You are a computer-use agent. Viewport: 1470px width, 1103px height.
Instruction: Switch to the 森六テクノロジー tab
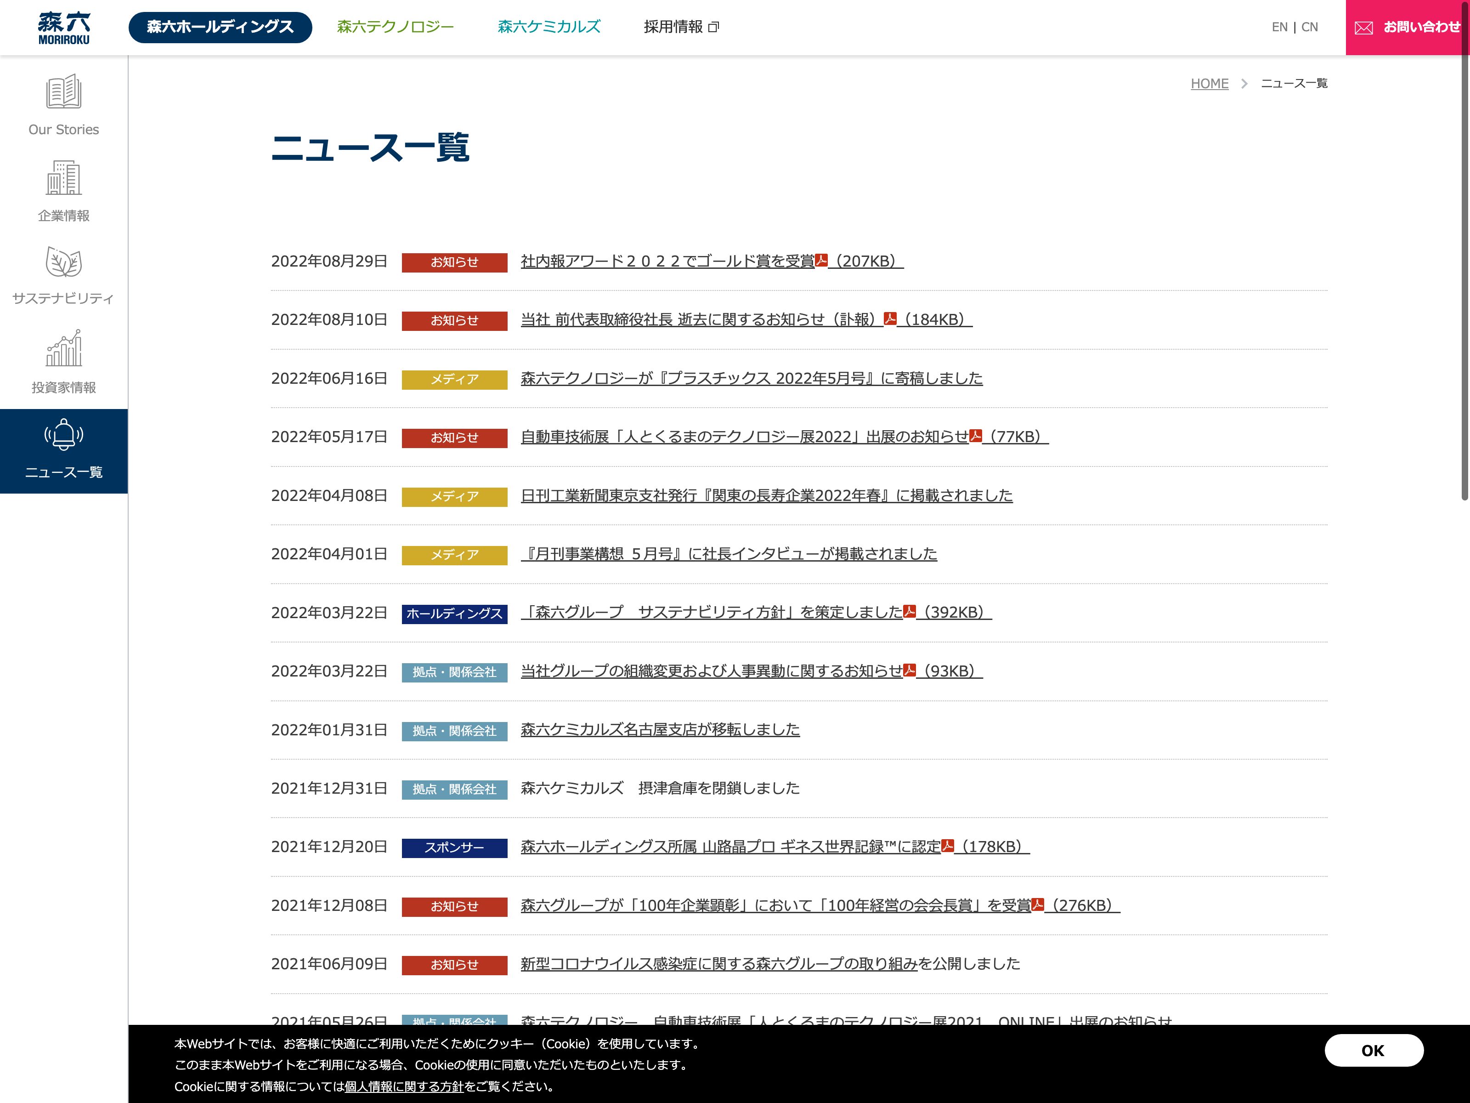396,27
